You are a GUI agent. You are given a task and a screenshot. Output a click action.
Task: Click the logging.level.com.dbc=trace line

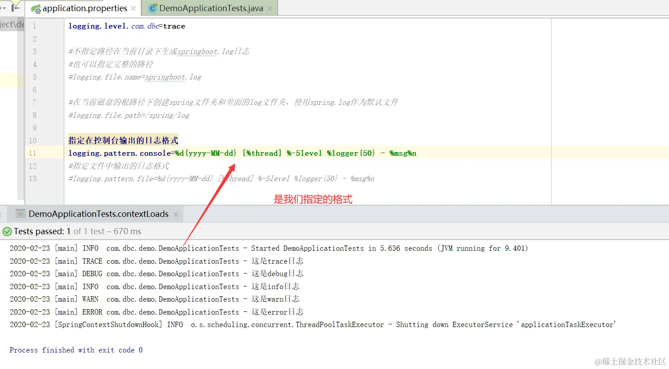click(x=127, y=26)
